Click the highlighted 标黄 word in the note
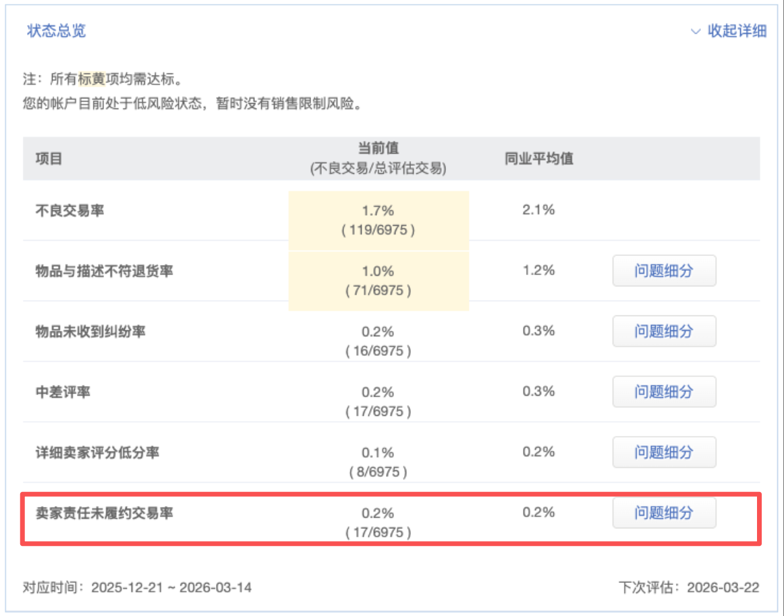Image resolution: width=784 pixels, height=616 pixels. [x=91, y=79]
